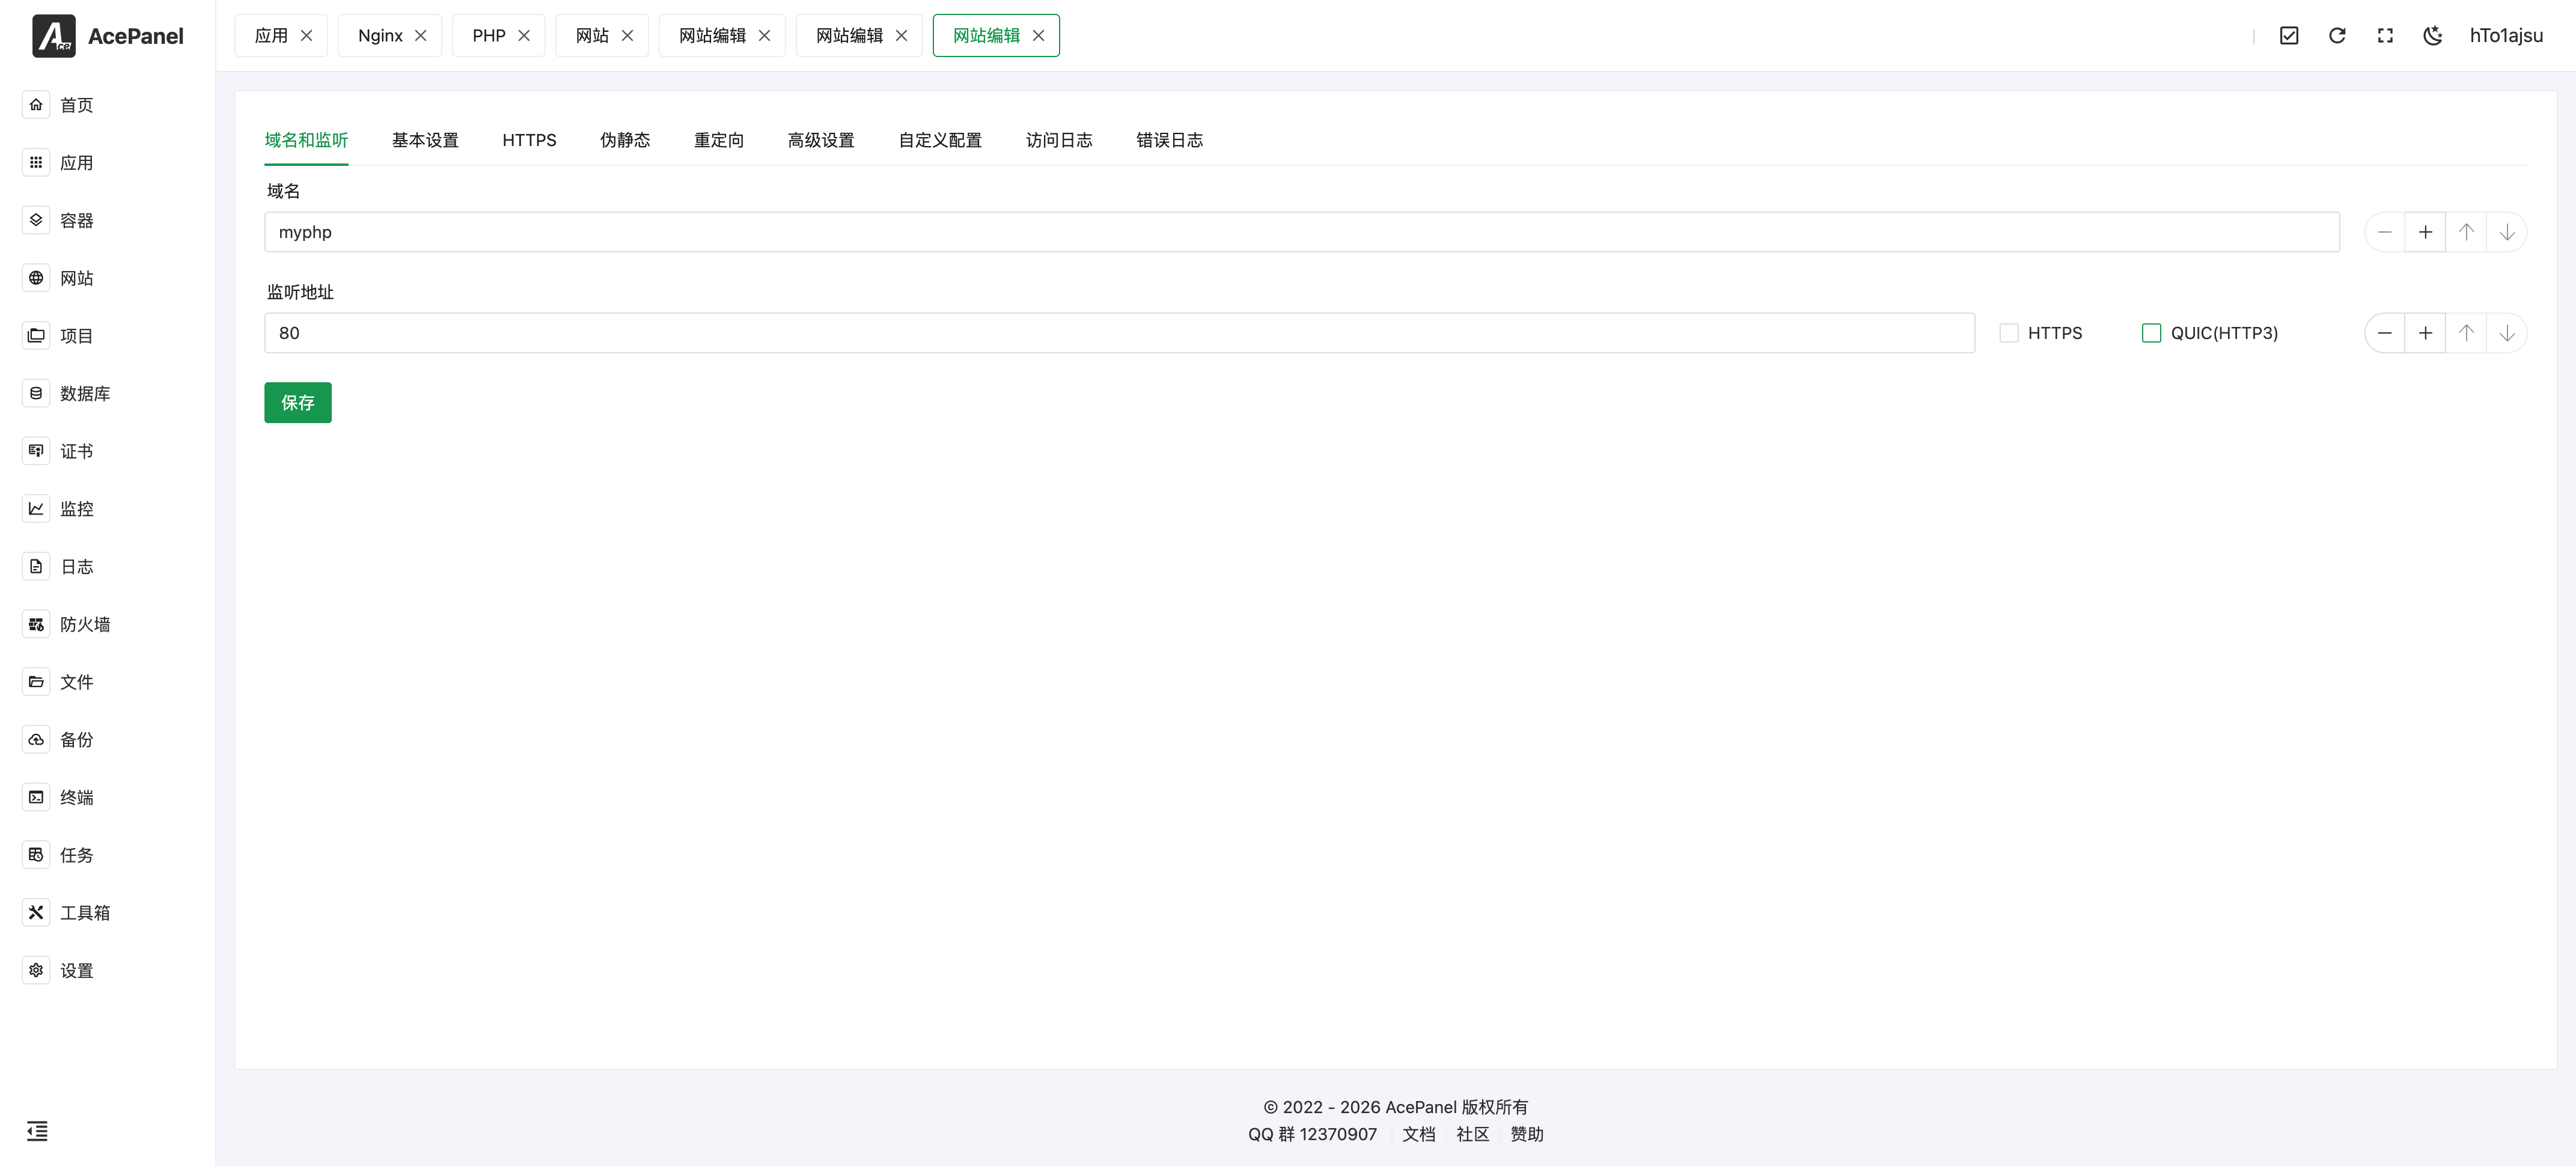Screen dimensions: 2576x1166
Task: Add a new domain row with plus
Action: 2425,232
